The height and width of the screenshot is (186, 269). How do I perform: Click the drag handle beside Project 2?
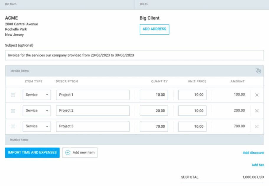click(x=12, y=110)
